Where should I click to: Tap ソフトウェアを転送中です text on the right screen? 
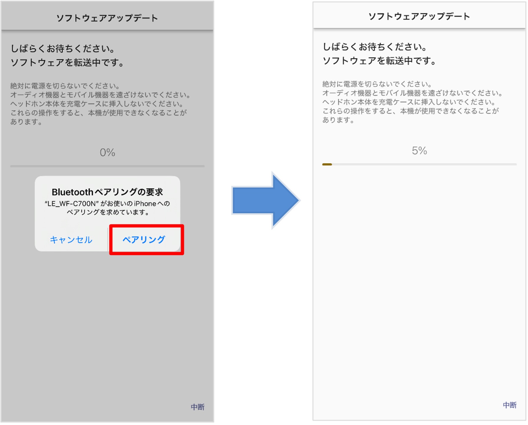379,61
